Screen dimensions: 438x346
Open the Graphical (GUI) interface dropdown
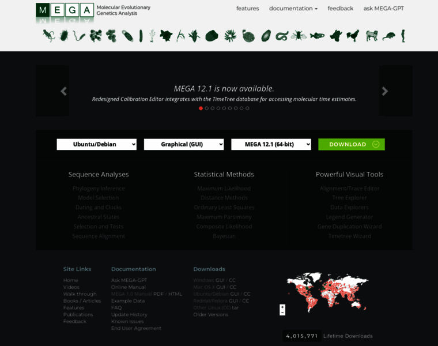[184, 144]
